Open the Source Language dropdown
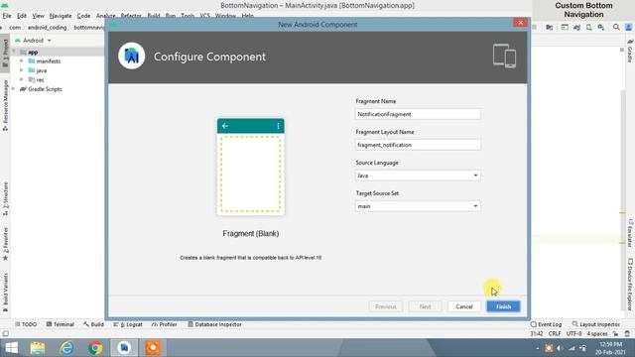 418,176
